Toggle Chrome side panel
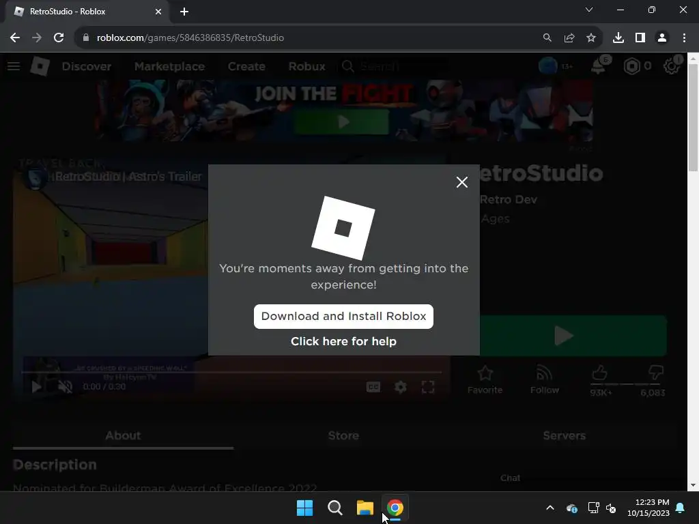 (x=640, y=38)
